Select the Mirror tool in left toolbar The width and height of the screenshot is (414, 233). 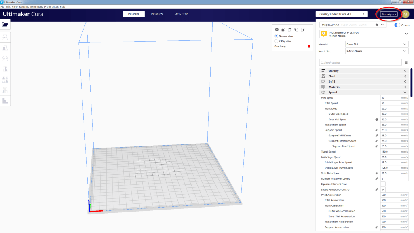(5, 69)
